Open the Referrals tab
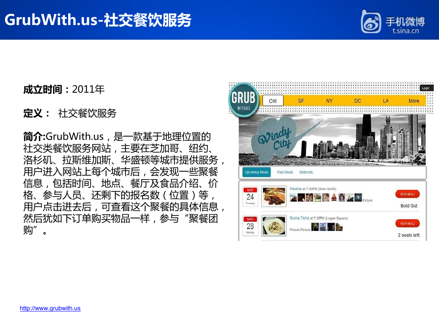 (306, 172)
